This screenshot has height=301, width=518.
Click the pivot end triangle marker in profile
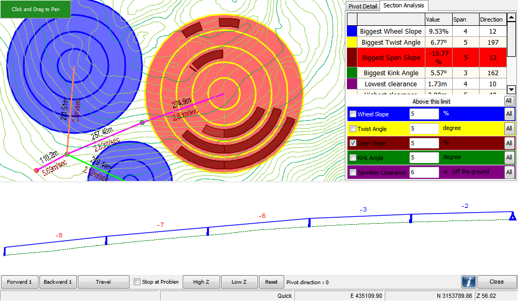[512, 215]
